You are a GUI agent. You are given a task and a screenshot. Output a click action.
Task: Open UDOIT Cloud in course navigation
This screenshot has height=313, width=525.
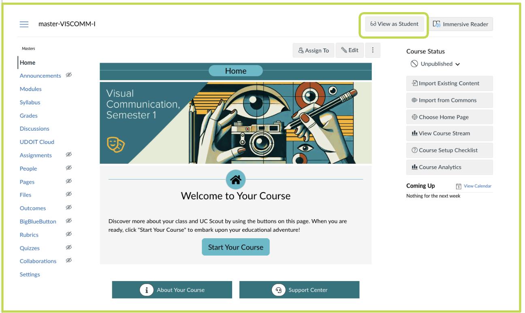37,142
